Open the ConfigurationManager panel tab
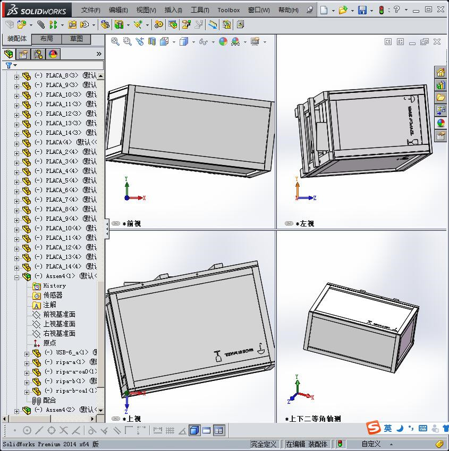 (38, 54)
